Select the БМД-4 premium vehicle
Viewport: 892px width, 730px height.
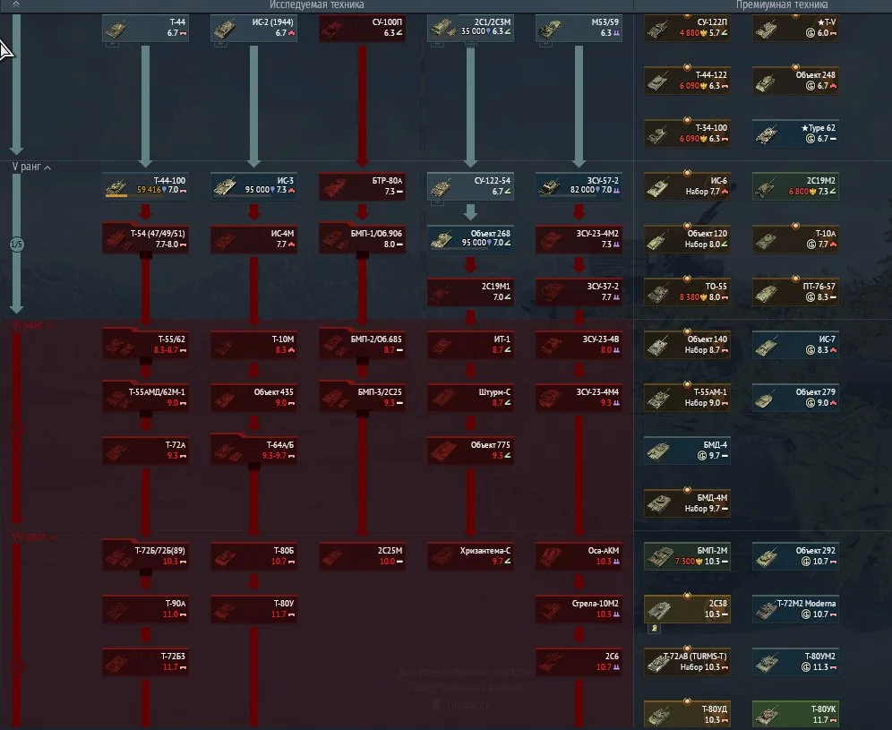tap(687, 450)
